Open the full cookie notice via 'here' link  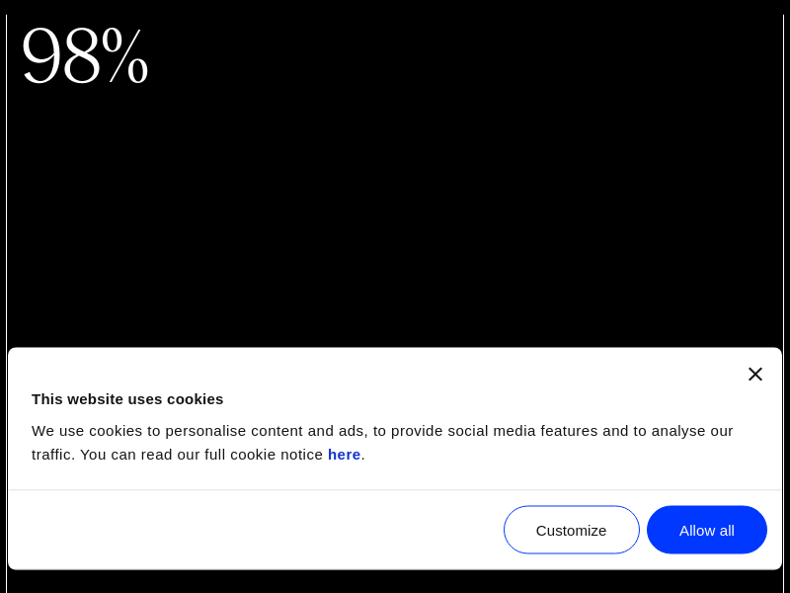pos(344,455)
